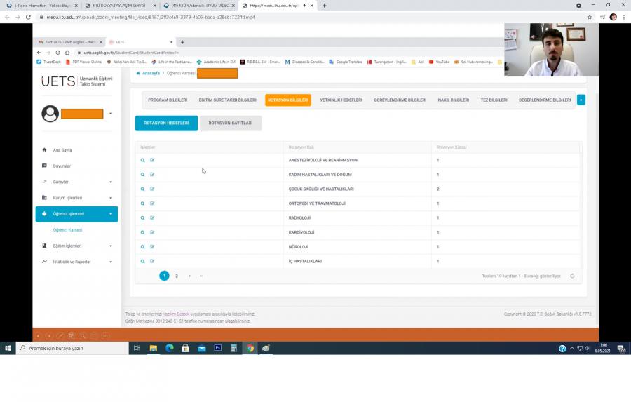Click magnifier icon in Anesteziyoloji ve Reanimasyon row
The image size is (631, 402).
[142, 160]
